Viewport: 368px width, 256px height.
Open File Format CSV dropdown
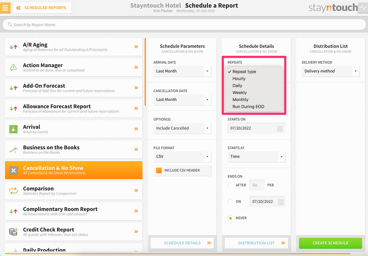click(x=182, y=157)
